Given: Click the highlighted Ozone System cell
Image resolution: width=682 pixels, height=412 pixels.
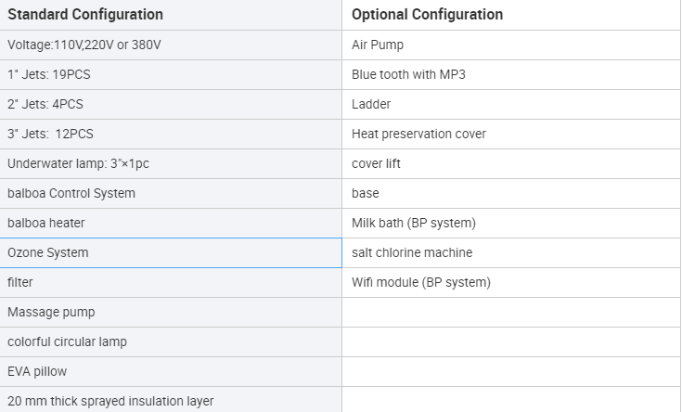Looking at the screenshot, I should click(171, 252).
